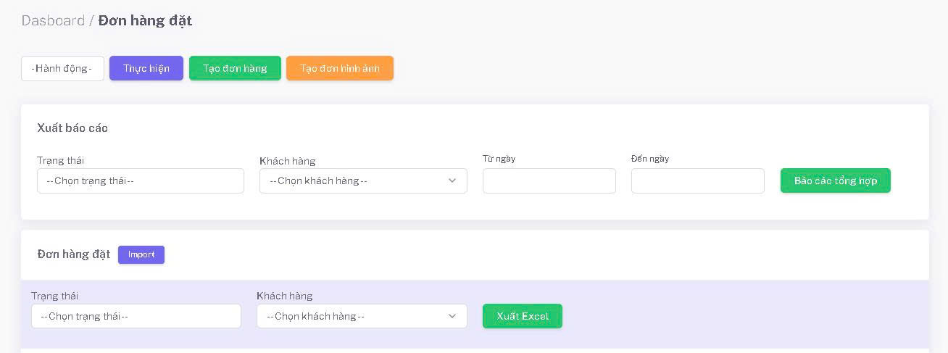Click chevron arrow next to Xuất Excel button
Viewport: 948px width, 353px height.
452,316
